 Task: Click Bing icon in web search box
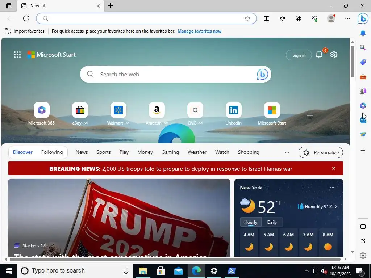[x=262, y=74]
